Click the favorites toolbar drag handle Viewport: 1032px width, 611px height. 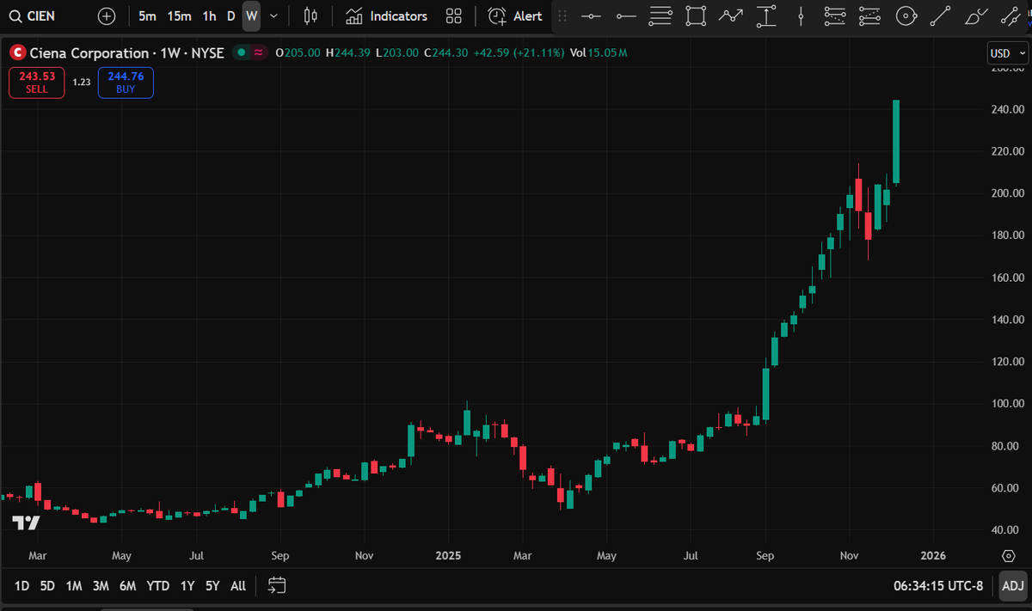(562, 15)
